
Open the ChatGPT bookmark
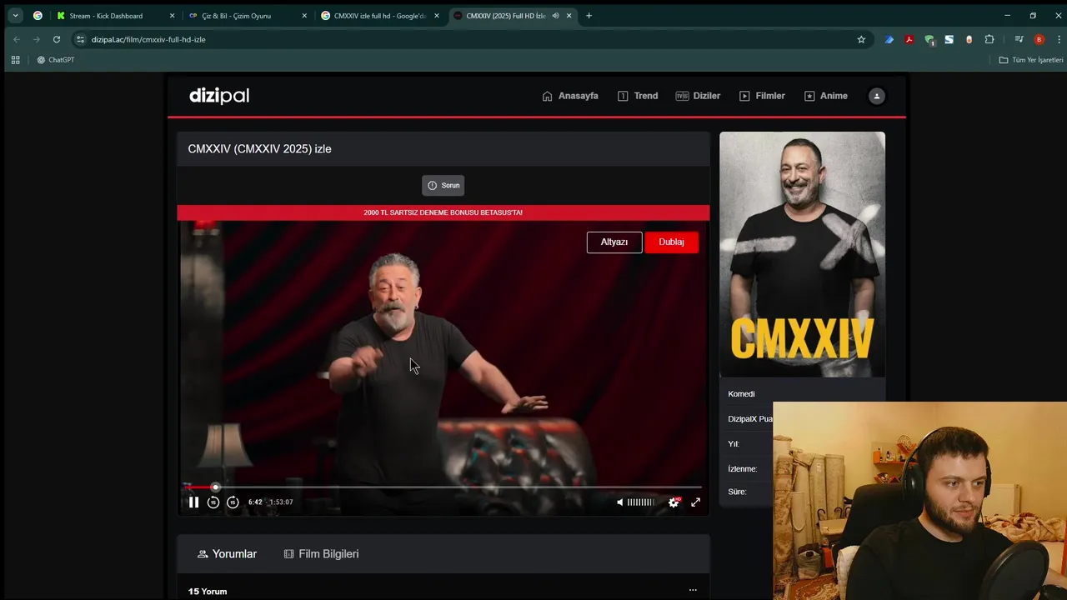click(56, 60)
